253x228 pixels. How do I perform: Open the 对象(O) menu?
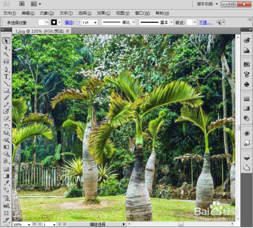click(x=47, y=13)
